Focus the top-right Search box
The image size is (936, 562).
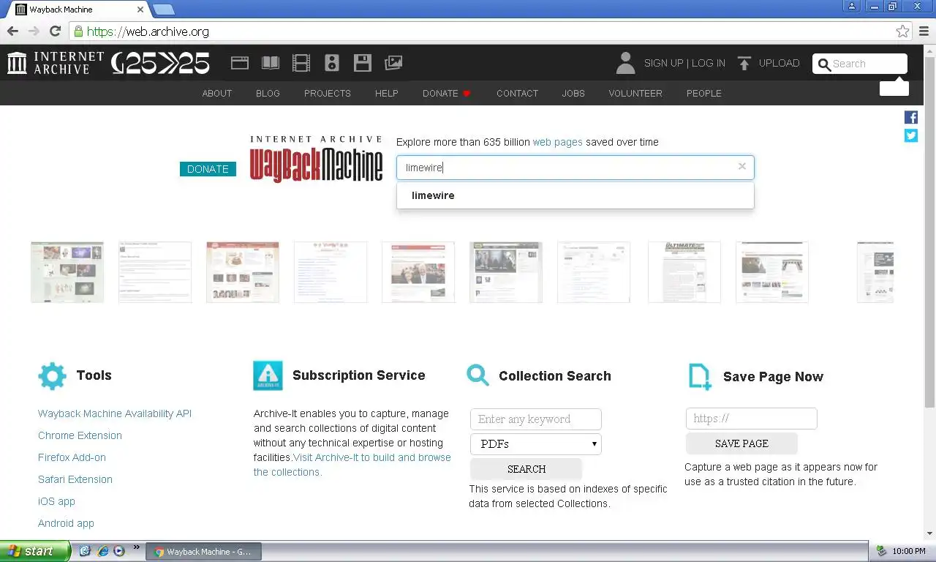point(860,64)
